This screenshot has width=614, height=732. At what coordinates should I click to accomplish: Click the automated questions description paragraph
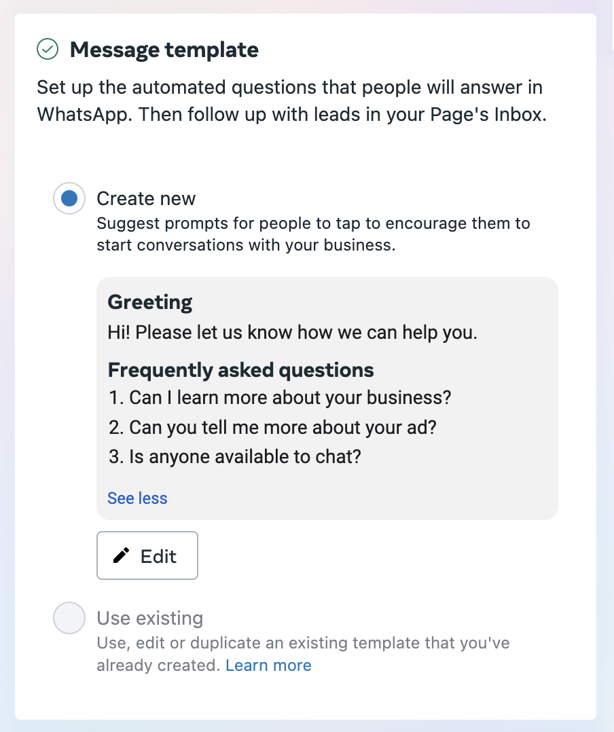click(x=292, y=100)
